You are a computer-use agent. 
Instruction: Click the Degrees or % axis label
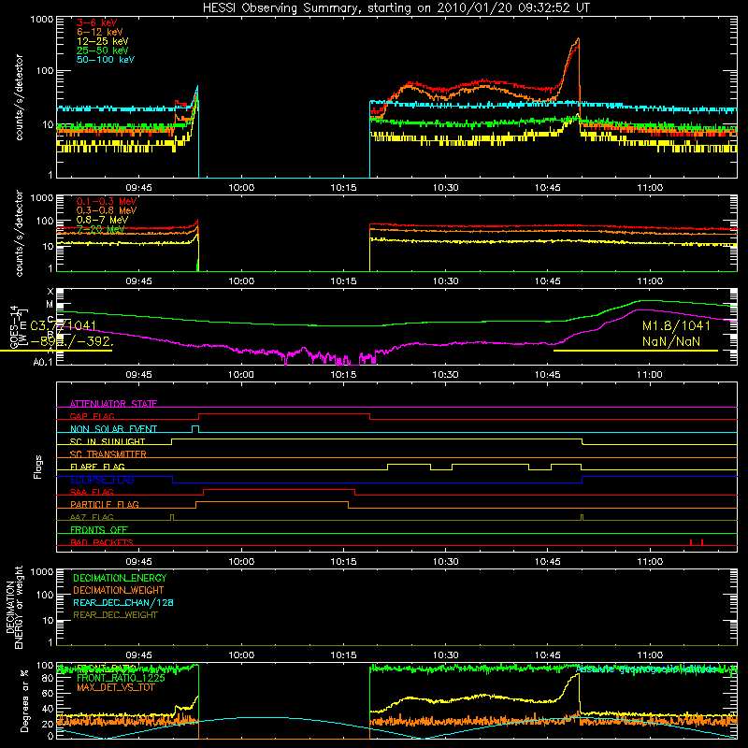coord(24,701)
